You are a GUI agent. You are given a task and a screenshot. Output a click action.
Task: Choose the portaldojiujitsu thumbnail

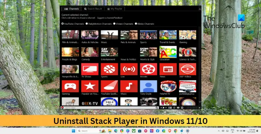pyautogui.click(x=188, y=86)
